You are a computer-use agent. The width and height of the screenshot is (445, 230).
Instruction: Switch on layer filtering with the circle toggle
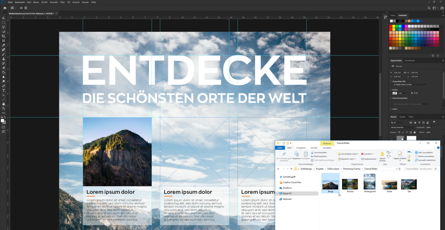[x=434, y=123]
